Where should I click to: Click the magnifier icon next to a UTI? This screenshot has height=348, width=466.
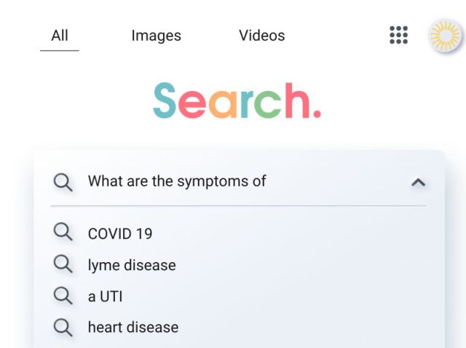coord(63,296)
